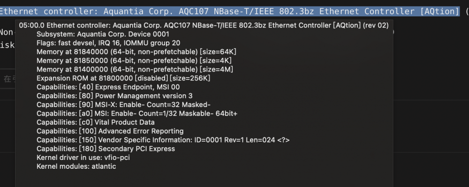Click the partially hidden input field behind tooltip
This screenshot has height=187, width=469.
[x=8, y=79]
